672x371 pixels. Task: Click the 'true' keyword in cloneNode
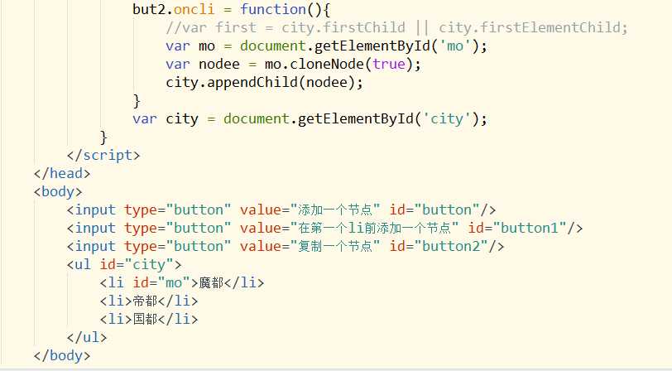[389, 65]
